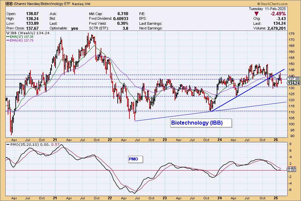The width and height of the screenshot is (301, 201).
Task: Click year 21 on price chart date axis
Action: pyautogui.click(x=55, y=140)
